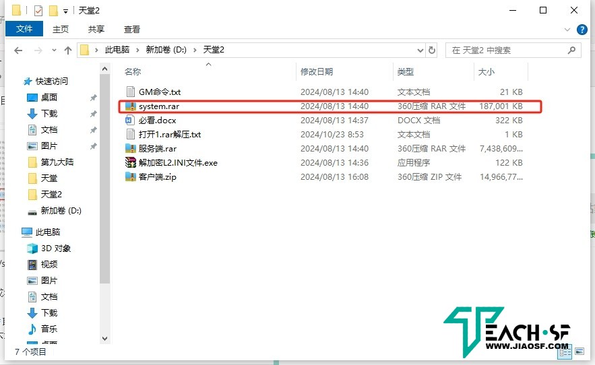This screenshot has width=595, height=365.
Task: Open the Help question mark icon
Action: click(x=582, y=29)
